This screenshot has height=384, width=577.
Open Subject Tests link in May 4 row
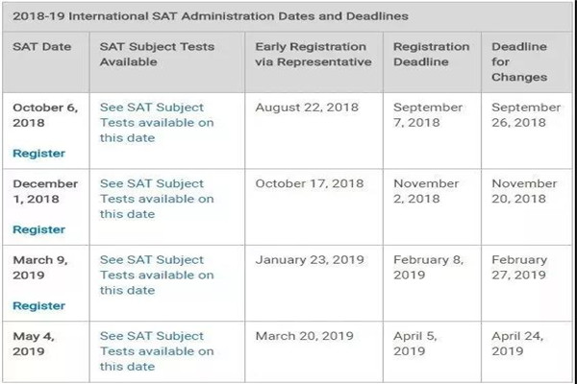point(157,351)
